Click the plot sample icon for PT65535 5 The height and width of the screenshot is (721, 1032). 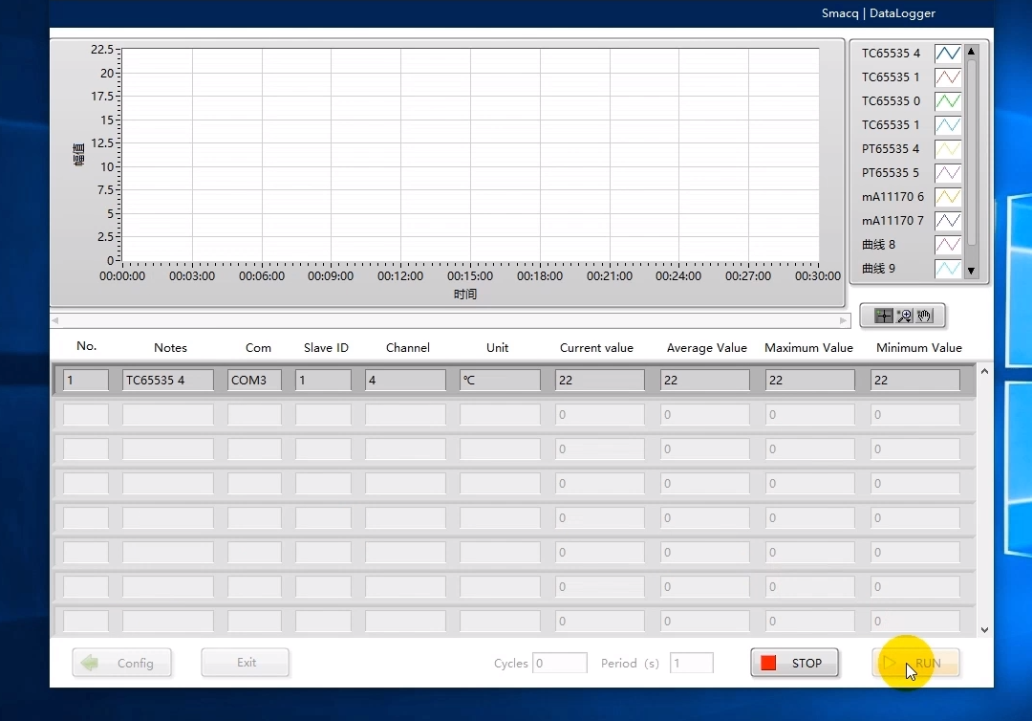[948, 172]
